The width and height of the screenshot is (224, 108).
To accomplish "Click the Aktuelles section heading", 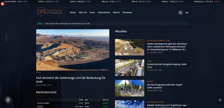I will (121, 31).
